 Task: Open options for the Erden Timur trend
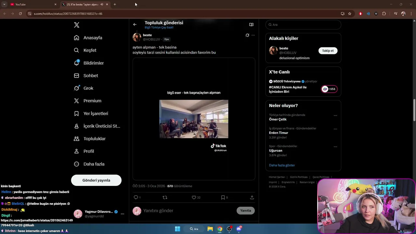pos(335,129)
